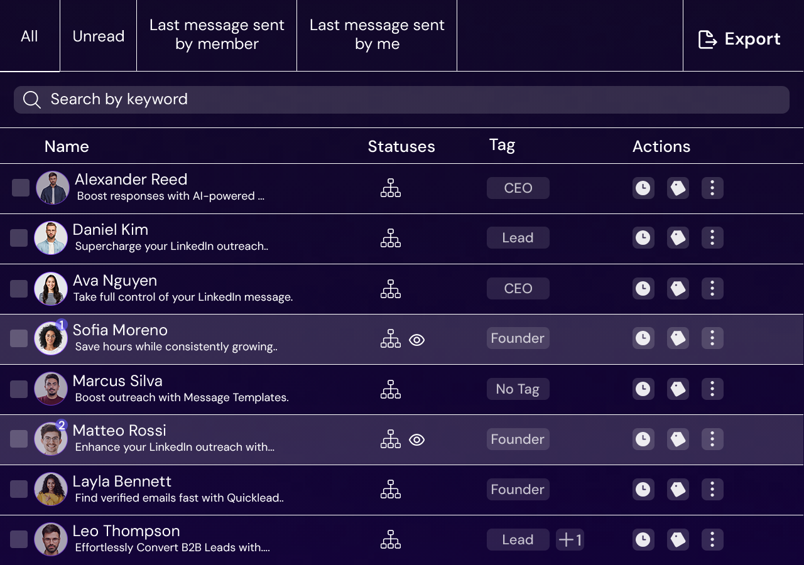Click the Search by keyword field
This screenshot has height=565, width=804.
click(402, 99)
